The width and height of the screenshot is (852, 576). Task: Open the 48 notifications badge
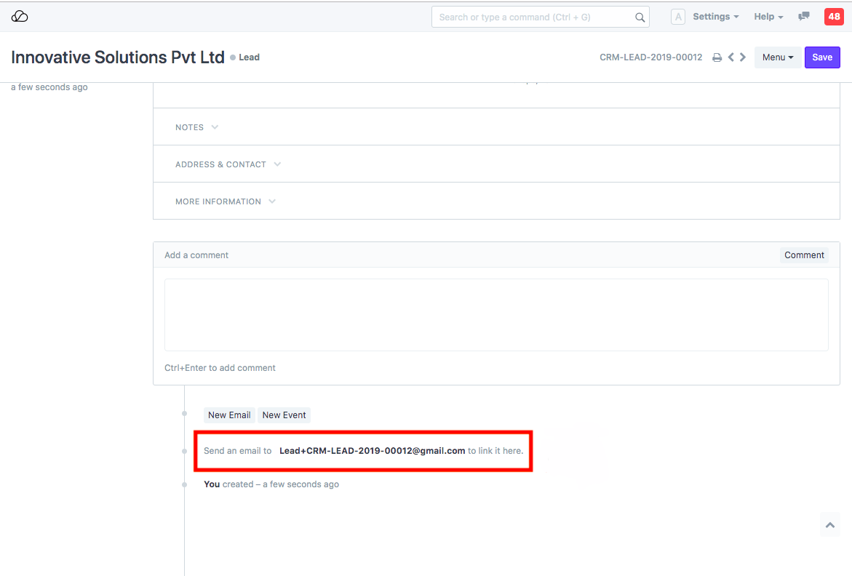pos(834,17)
